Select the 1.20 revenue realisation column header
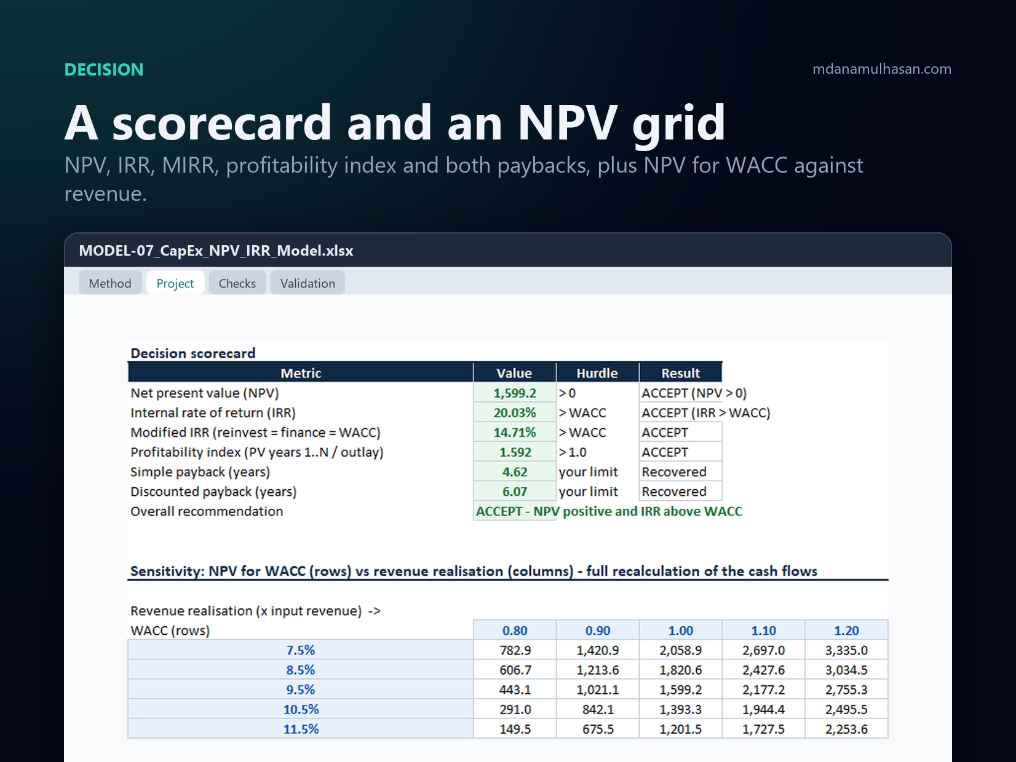 846,630
